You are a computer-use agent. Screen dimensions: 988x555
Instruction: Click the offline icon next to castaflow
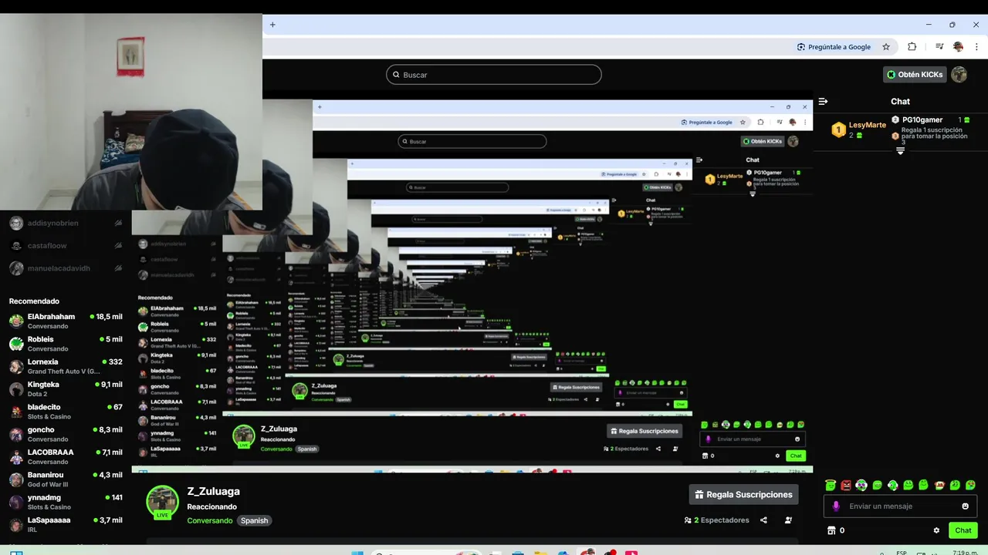tap(118, 246)
